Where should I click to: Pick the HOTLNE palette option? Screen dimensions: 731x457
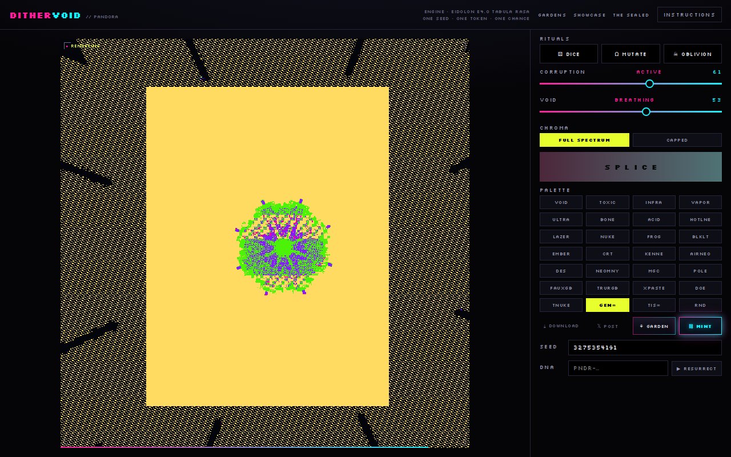(x=700, y=219)
